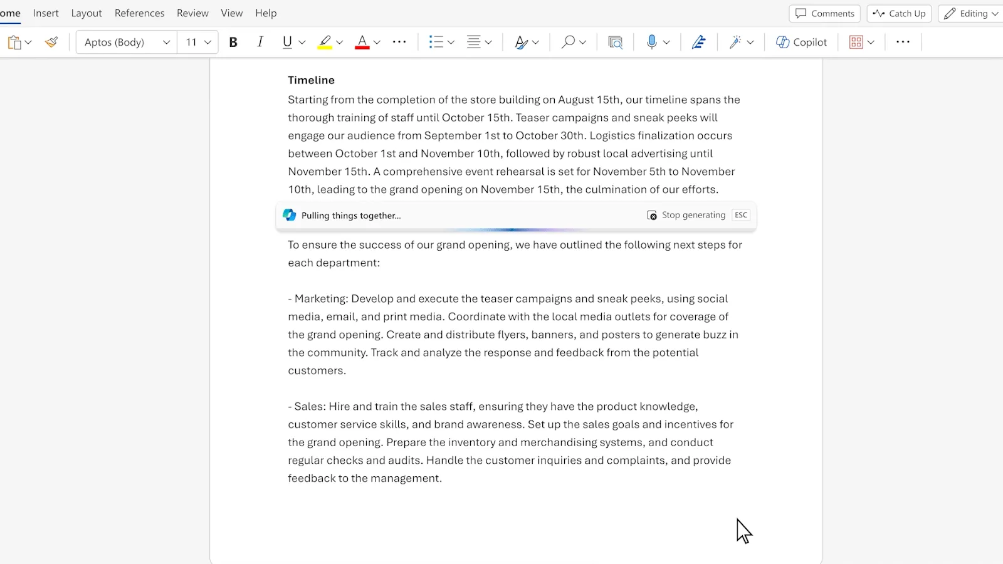Switch to the Layout tab

tap(87, 13)
